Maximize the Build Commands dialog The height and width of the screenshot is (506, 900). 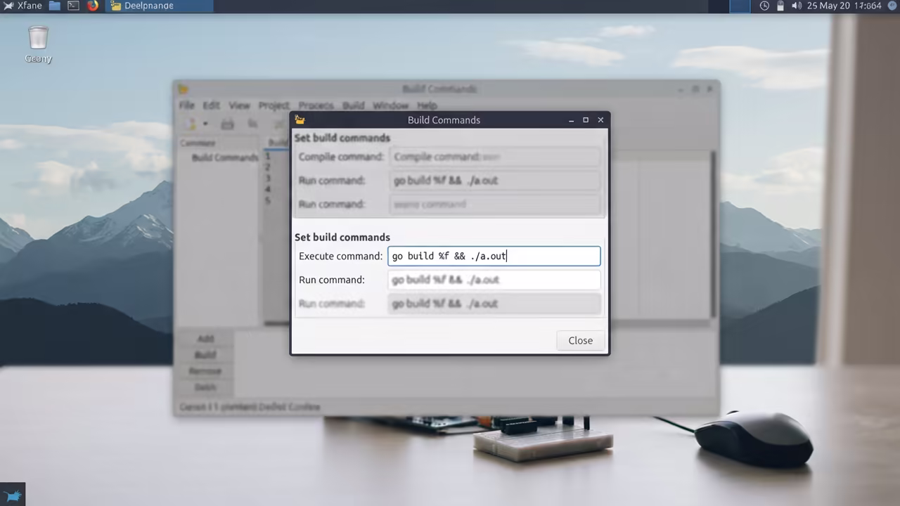586,120
